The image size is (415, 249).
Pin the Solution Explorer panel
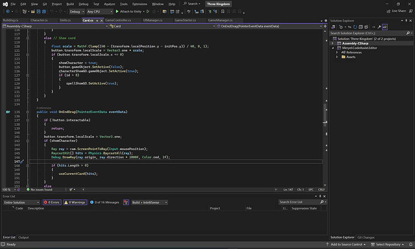pos(406,21)
